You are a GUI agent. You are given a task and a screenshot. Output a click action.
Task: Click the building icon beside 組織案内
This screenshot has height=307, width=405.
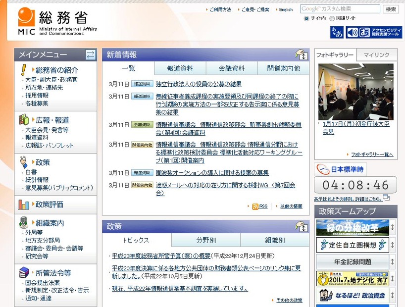(23, 222)
